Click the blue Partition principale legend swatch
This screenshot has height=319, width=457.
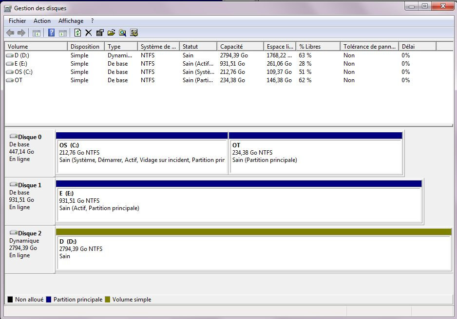point(49,300)
